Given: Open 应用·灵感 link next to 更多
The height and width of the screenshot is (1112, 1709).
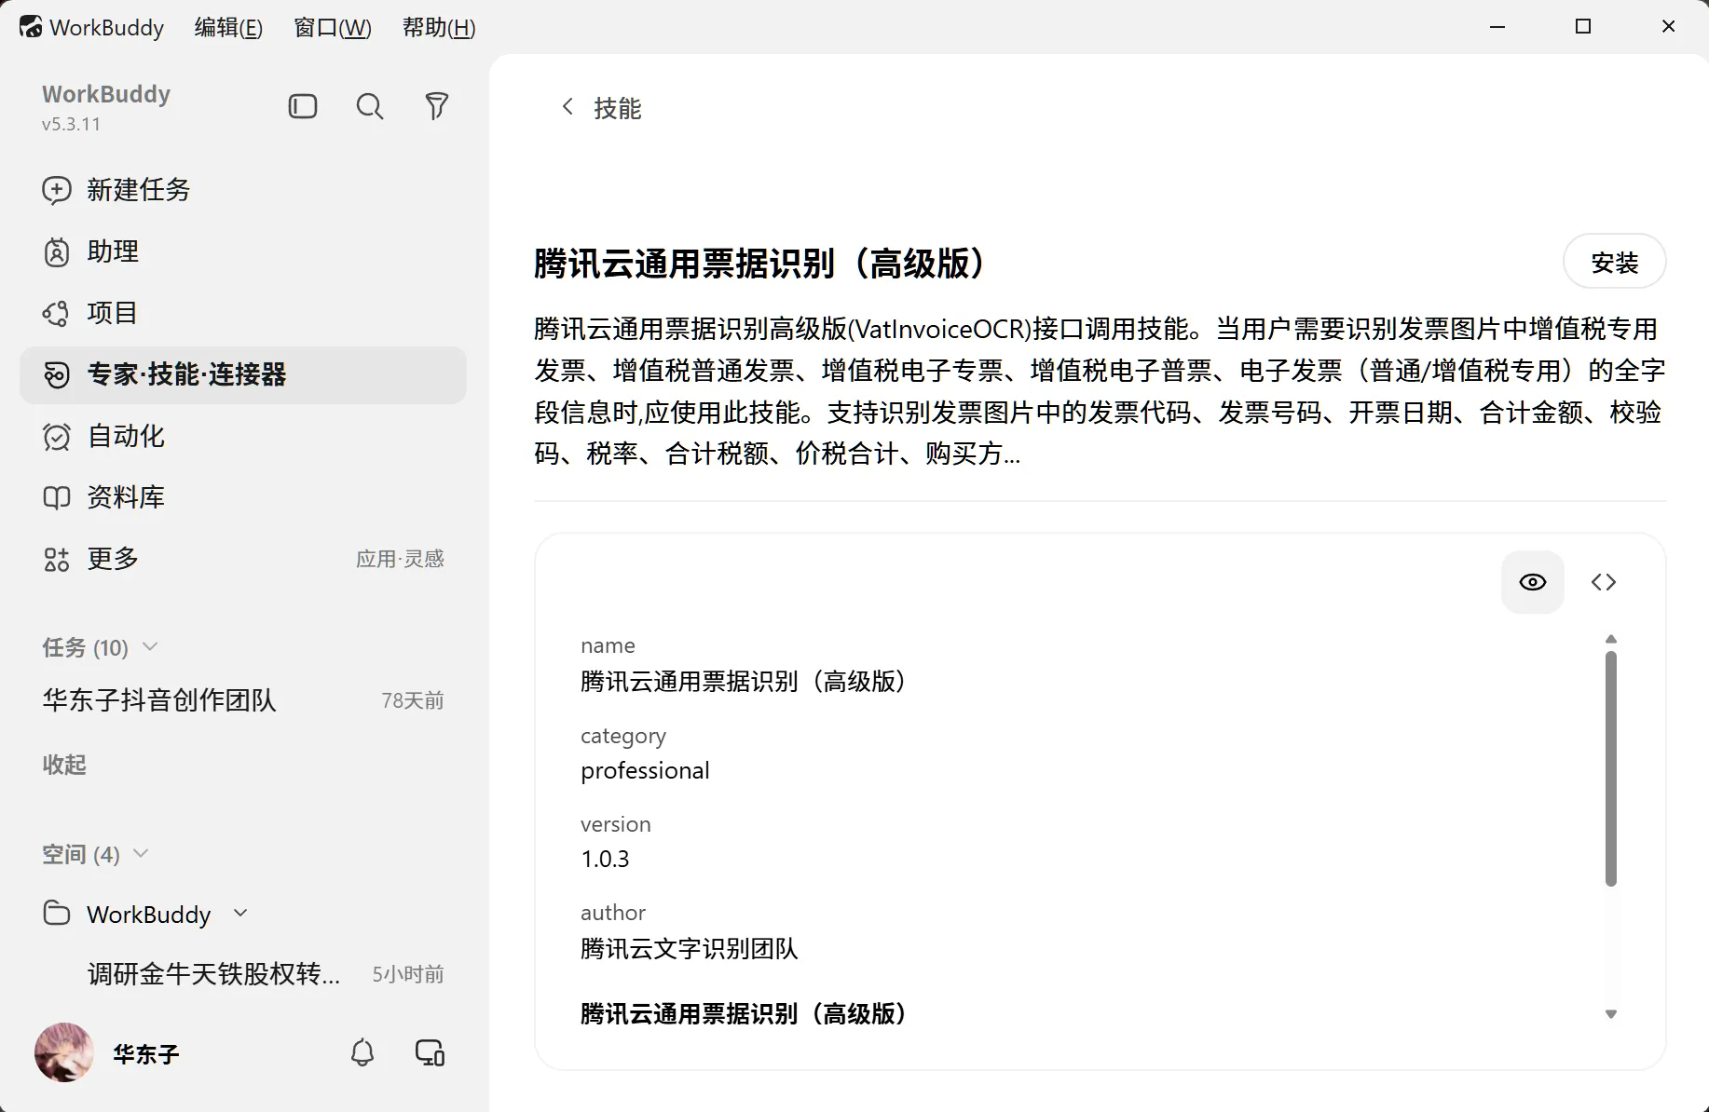Looking at the screenshot, I should coord(401,559).
